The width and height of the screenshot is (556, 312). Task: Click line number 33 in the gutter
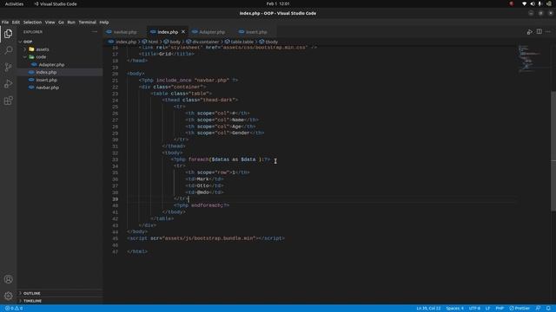tap(116, 159)
